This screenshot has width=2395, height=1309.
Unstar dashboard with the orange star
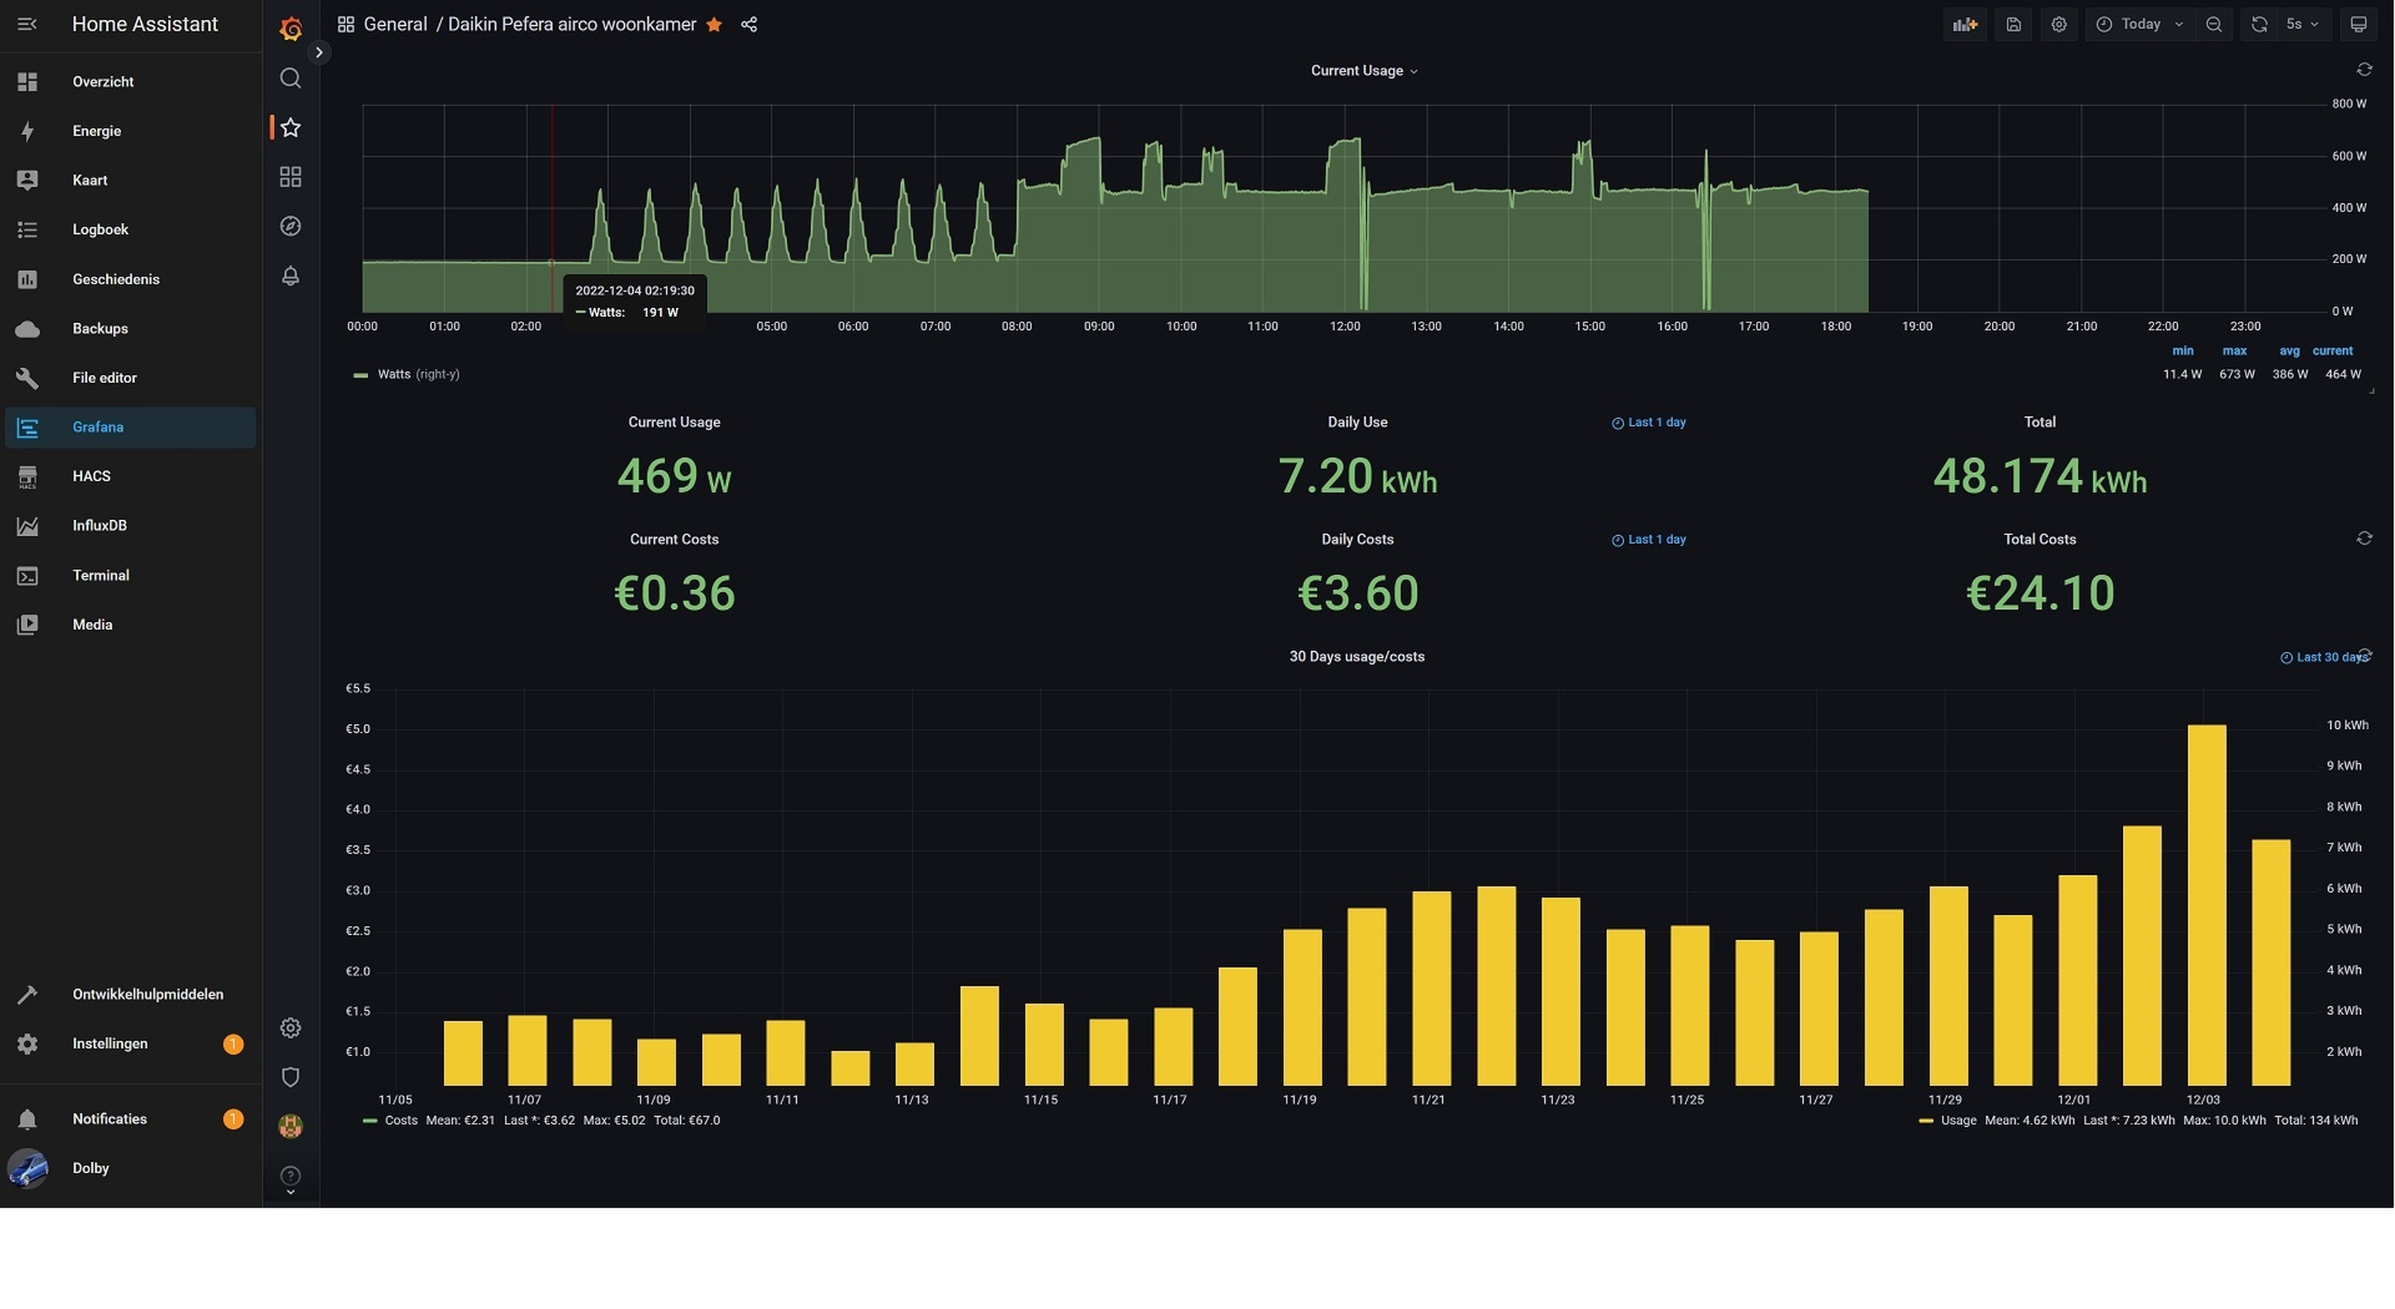tap(714, 24)
